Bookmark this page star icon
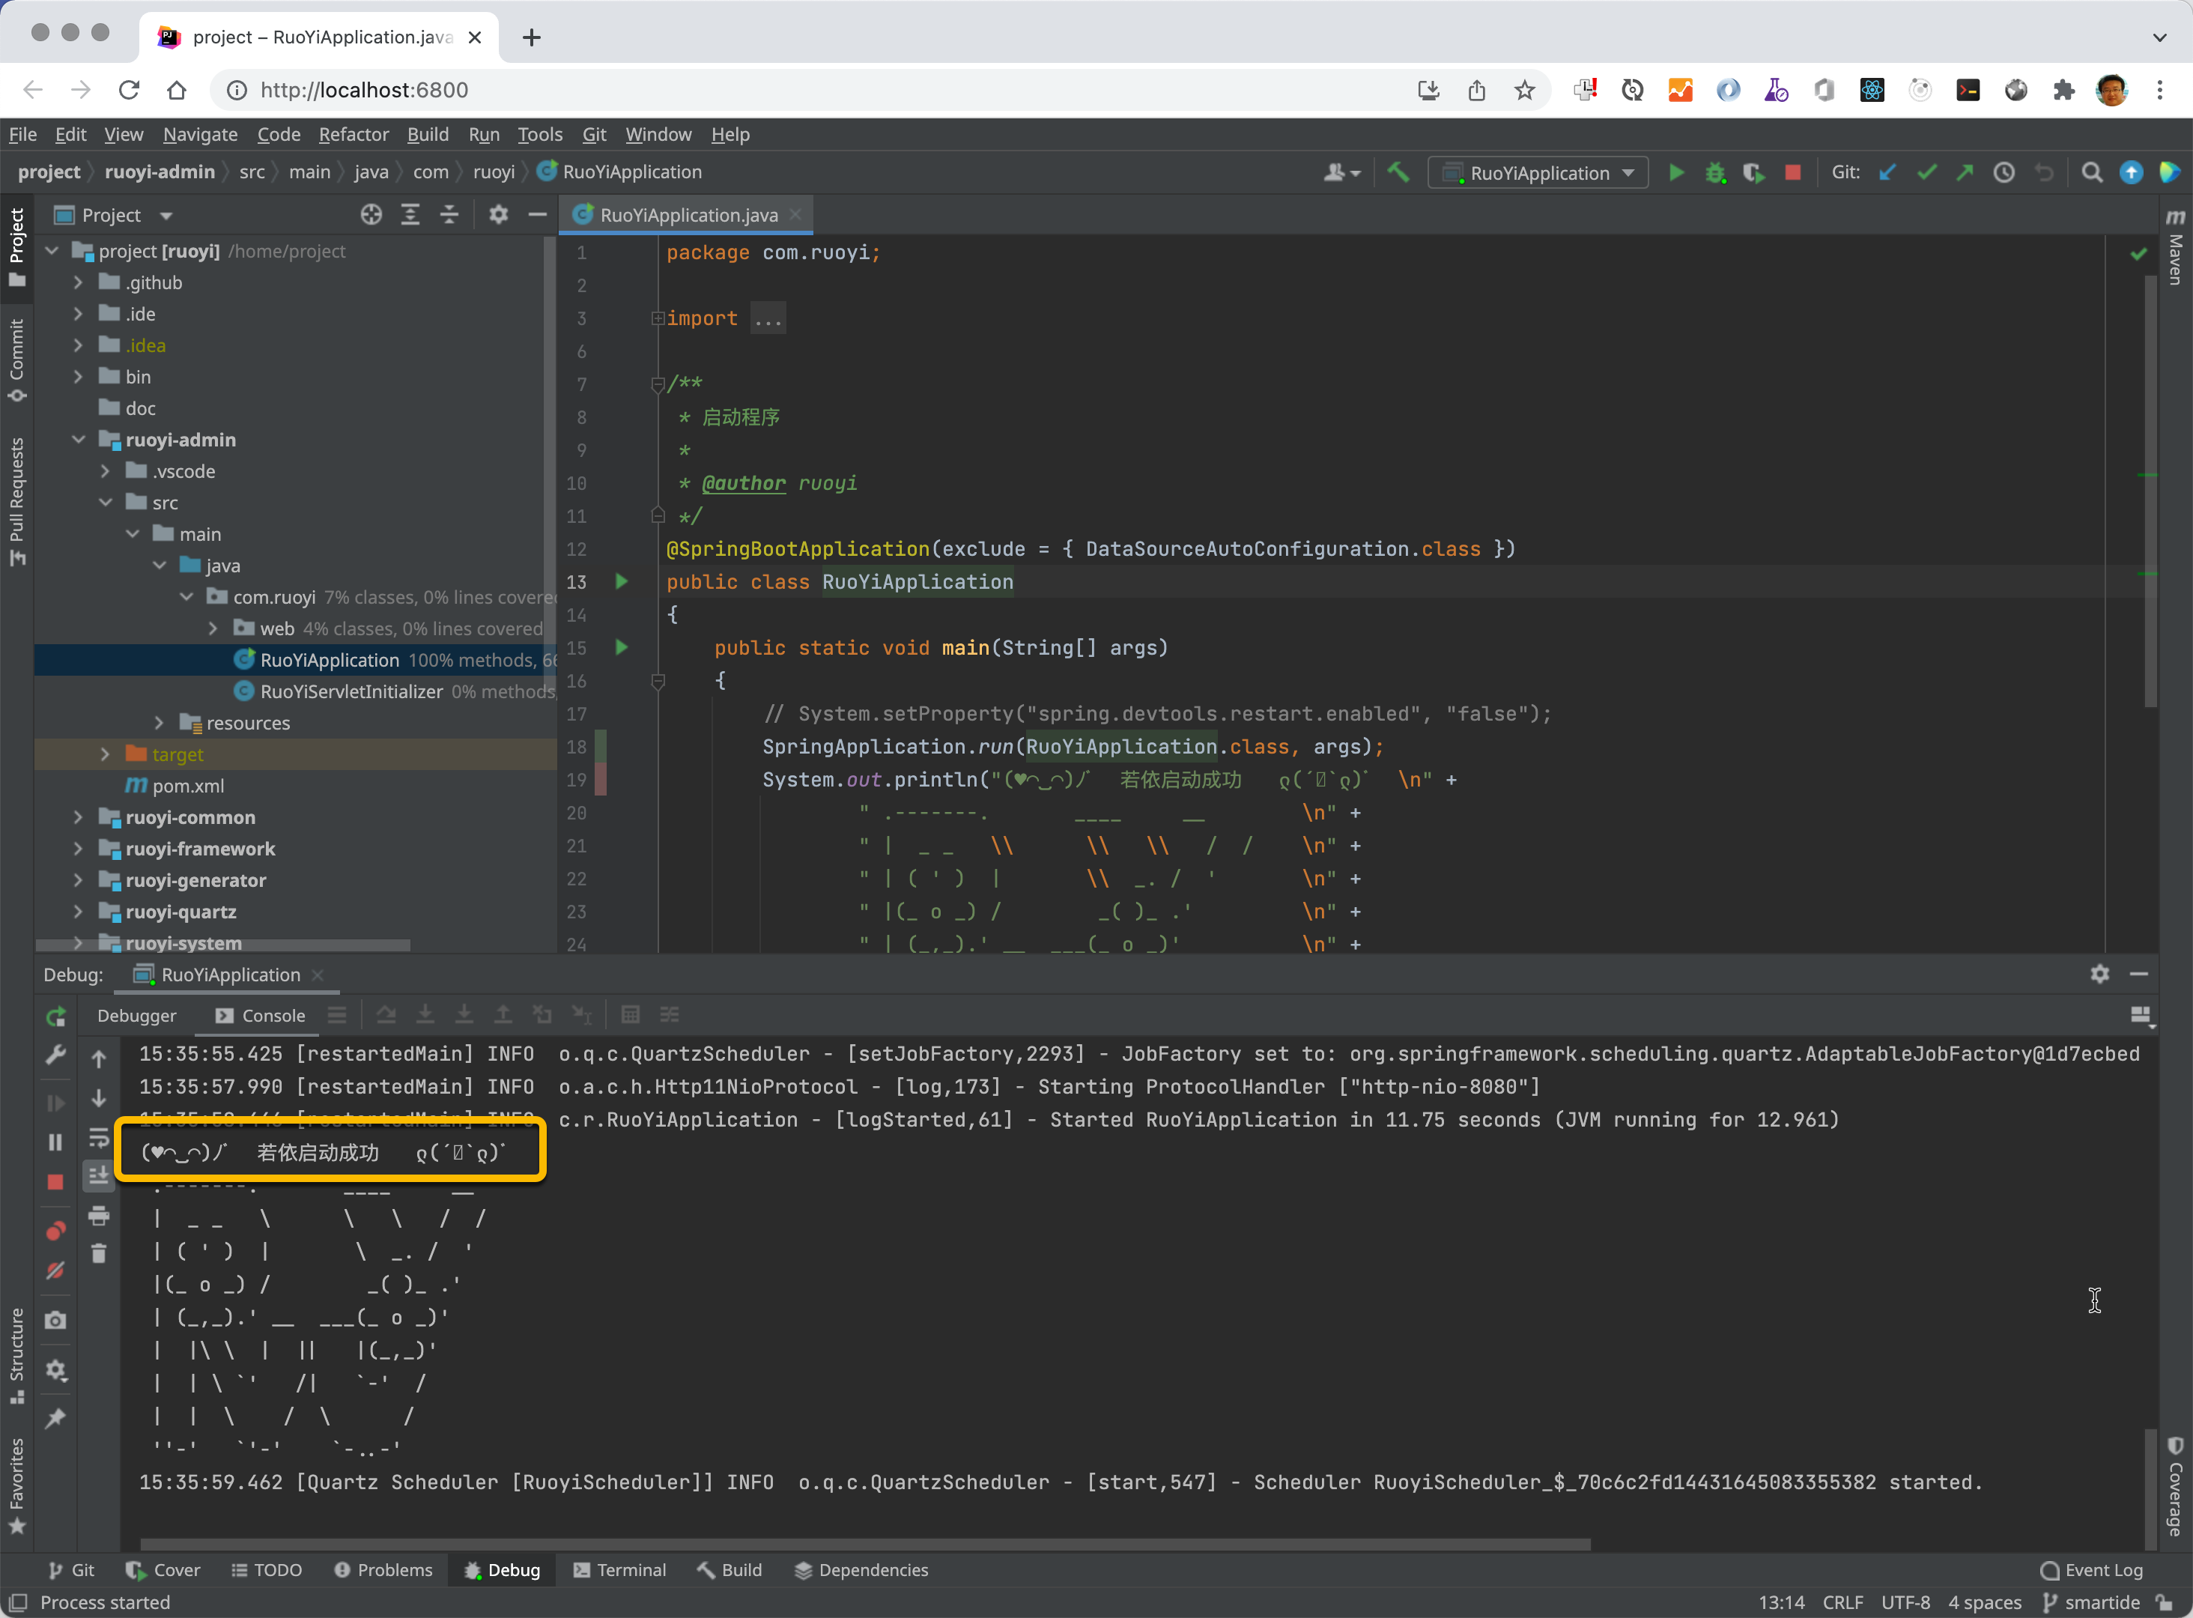Image resolution: width=2193 pixels, height=1618 pixels. [x=1524, y=90]
